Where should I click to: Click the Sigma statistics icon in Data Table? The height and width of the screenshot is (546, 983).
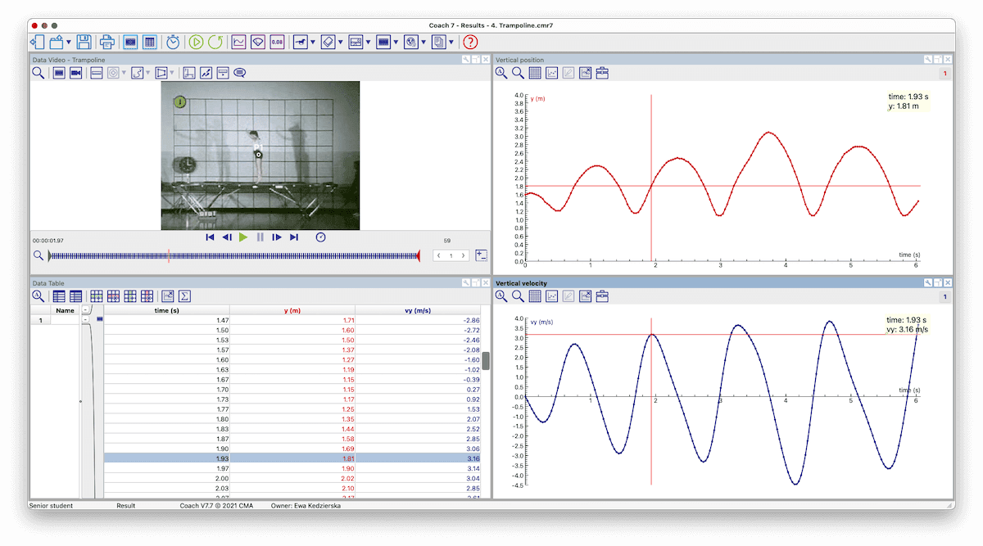tap(185, 296)
